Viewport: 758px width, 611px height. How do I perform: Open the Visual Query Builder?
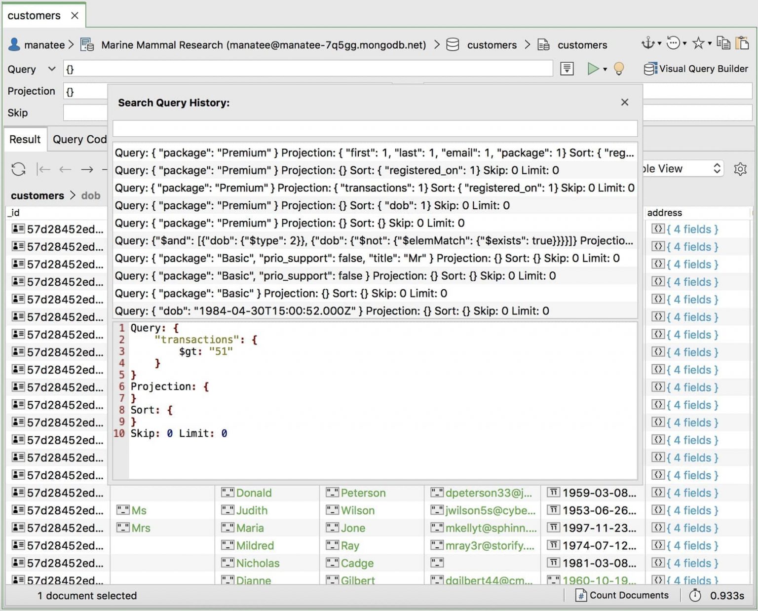pyautogui.click(x=696, y=69)
